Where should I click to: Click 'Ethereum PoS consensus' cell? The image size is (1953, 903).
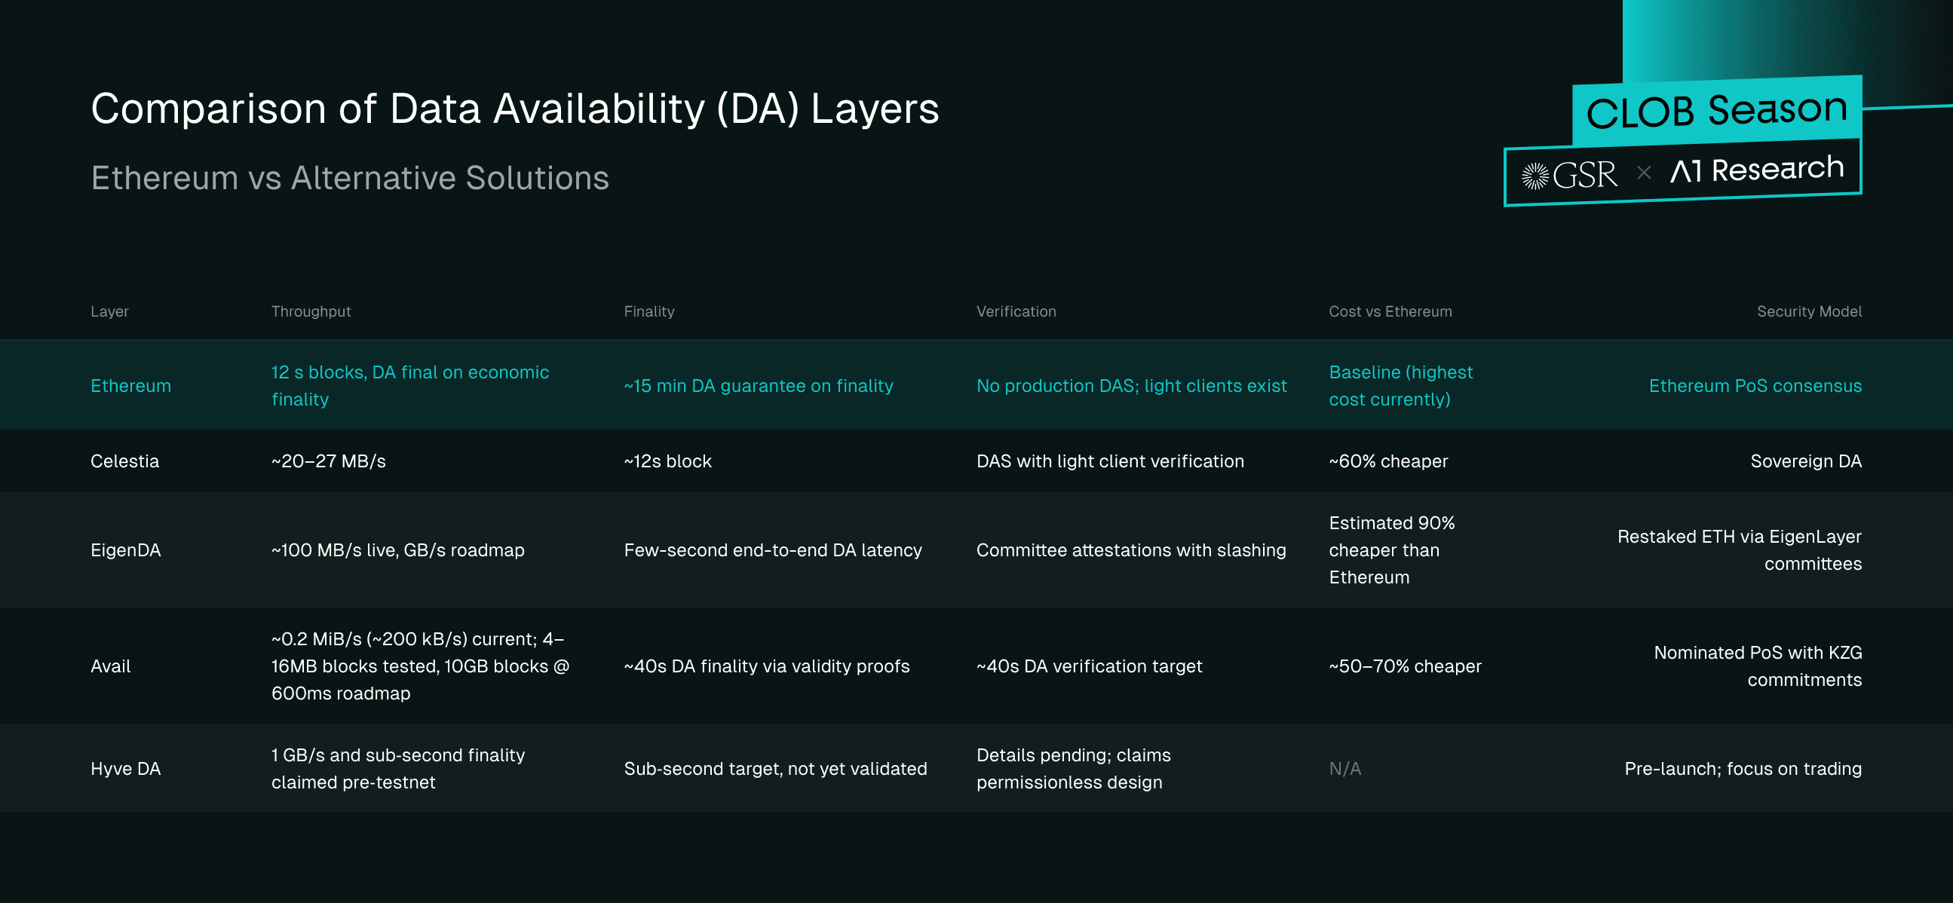[x=1755, y=386]
